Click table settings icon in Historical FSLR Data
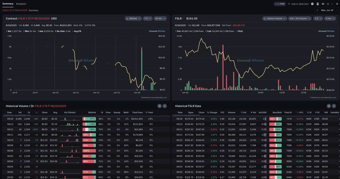 coord(329,106)
